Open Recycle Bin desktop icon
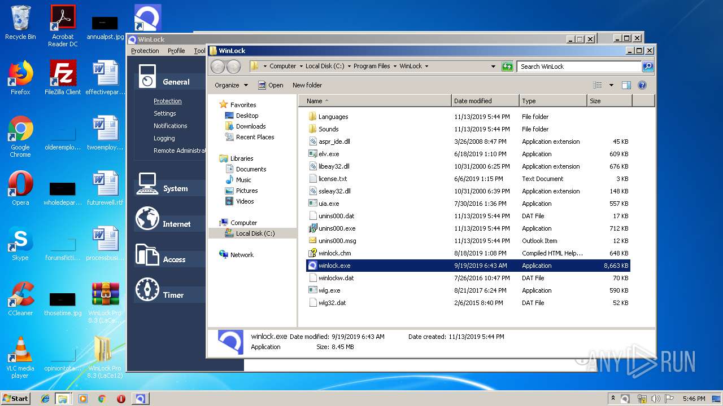Viewport: 723px width, 406px height. (x=20, y=23)
